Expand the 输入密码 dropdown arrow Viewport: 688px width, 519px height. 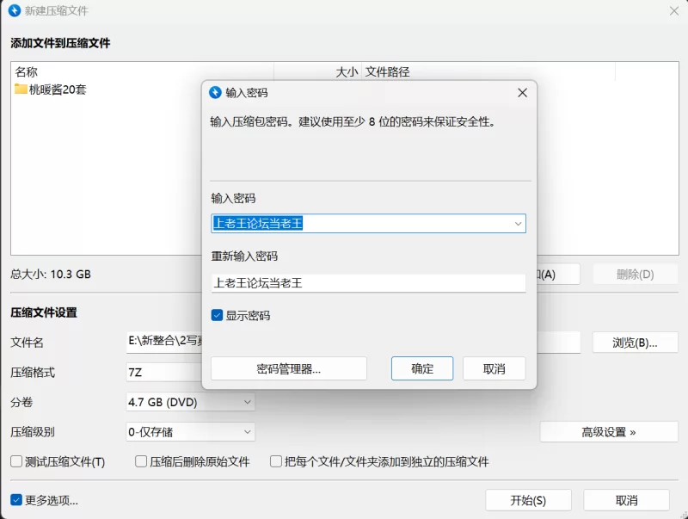click(x=518, y=224)
